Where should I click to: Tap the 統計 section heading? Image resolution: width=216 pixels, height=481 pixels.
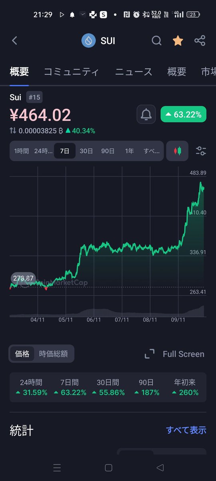[22, 430]
